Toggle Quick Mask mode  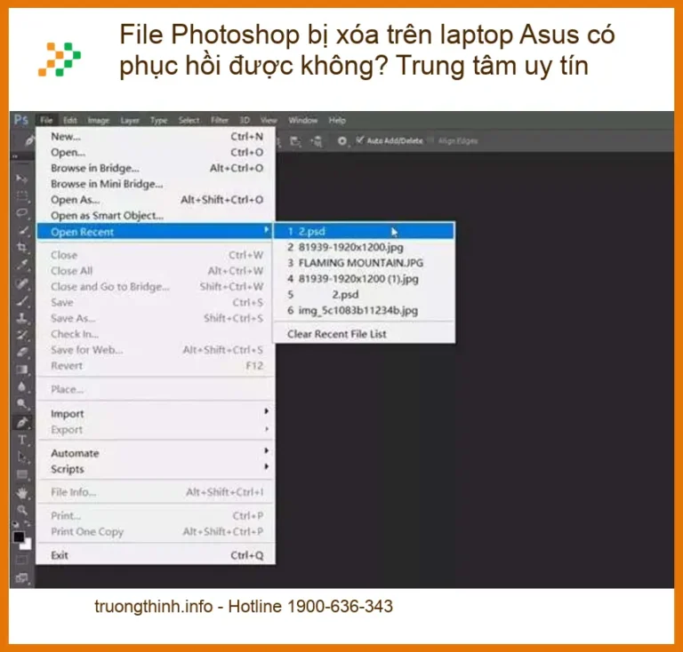pos(21,561)
